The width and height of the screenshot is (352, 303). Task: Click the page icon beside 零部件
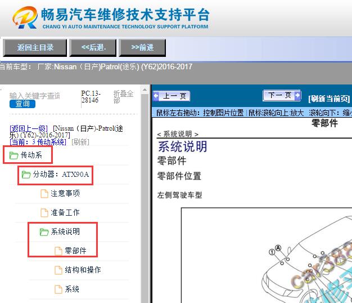58,251
